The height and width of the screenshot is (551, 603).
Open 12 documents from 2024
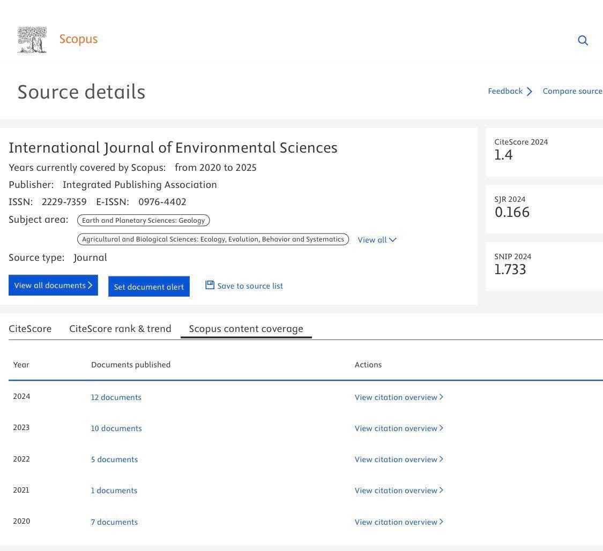pyautogui.click(x=116, y=397)
